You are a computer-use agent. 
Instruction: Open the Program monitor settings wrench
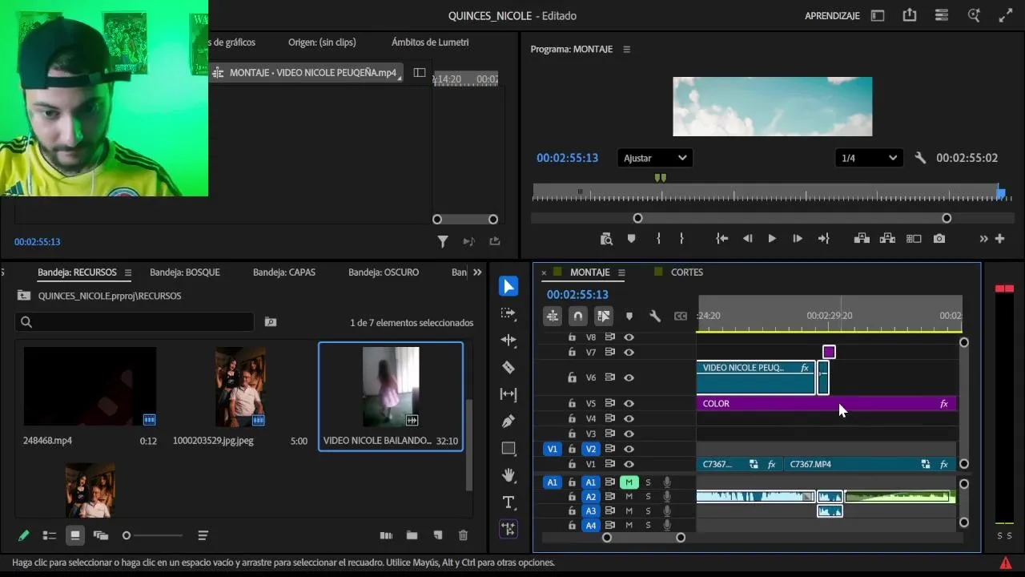[920, 158]
